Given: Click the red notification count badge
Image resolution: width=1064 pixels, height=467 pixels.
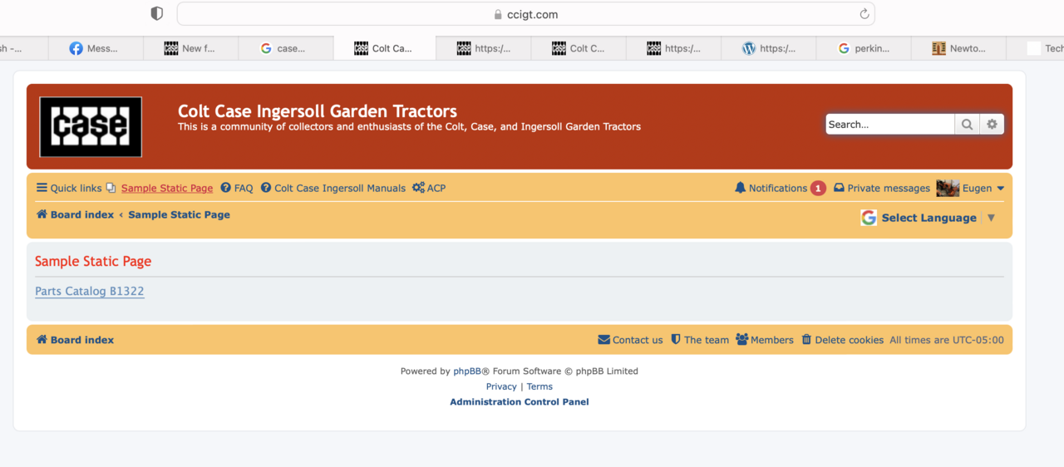Looking at the screenshot, I should (818, 189).
